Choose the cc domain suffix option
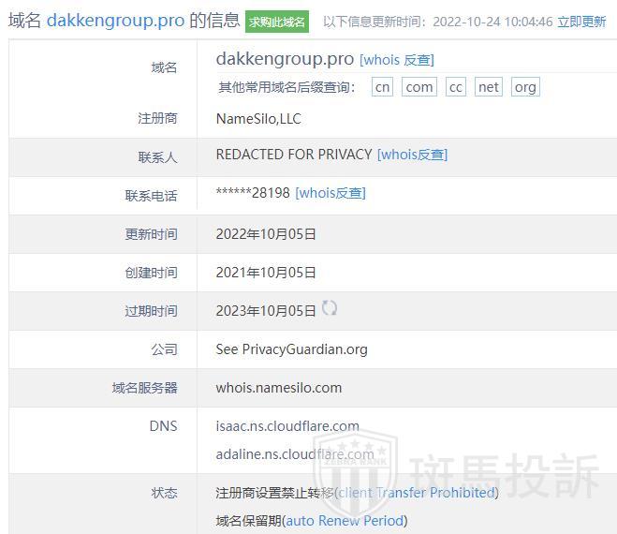 455,87
